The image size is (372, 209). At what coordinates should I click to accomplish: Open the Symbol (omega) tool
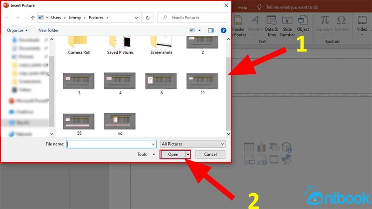[x=341, y=24]
